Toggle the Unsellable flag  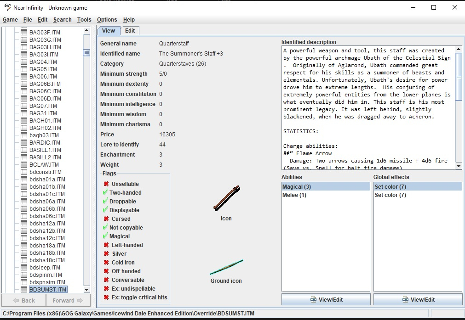coord(106,184)
